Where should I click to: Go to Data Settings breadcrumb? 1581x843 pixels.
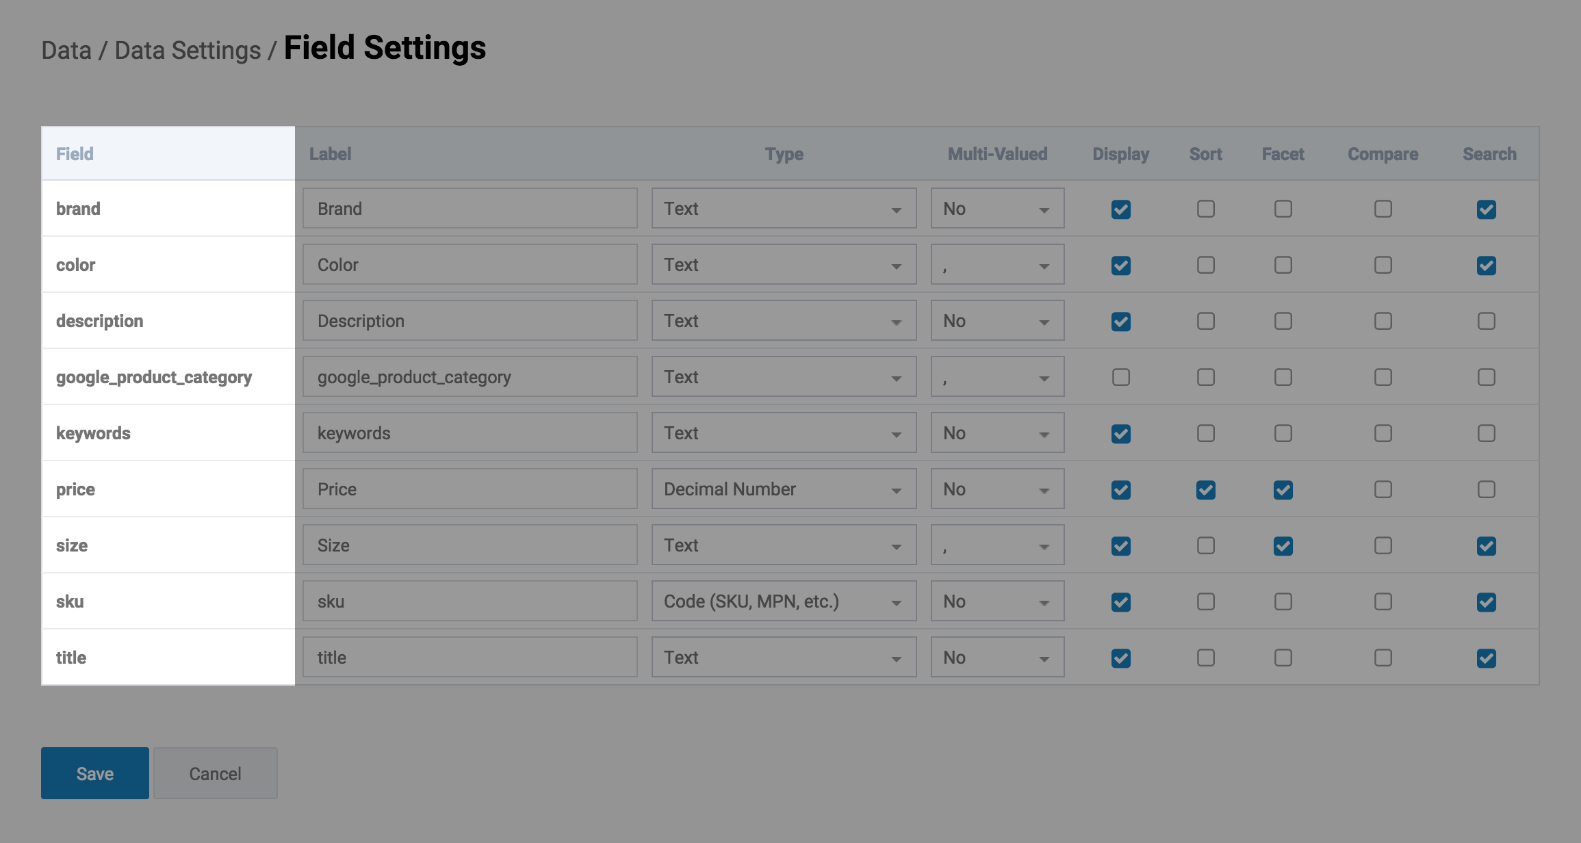coord(188,51)
